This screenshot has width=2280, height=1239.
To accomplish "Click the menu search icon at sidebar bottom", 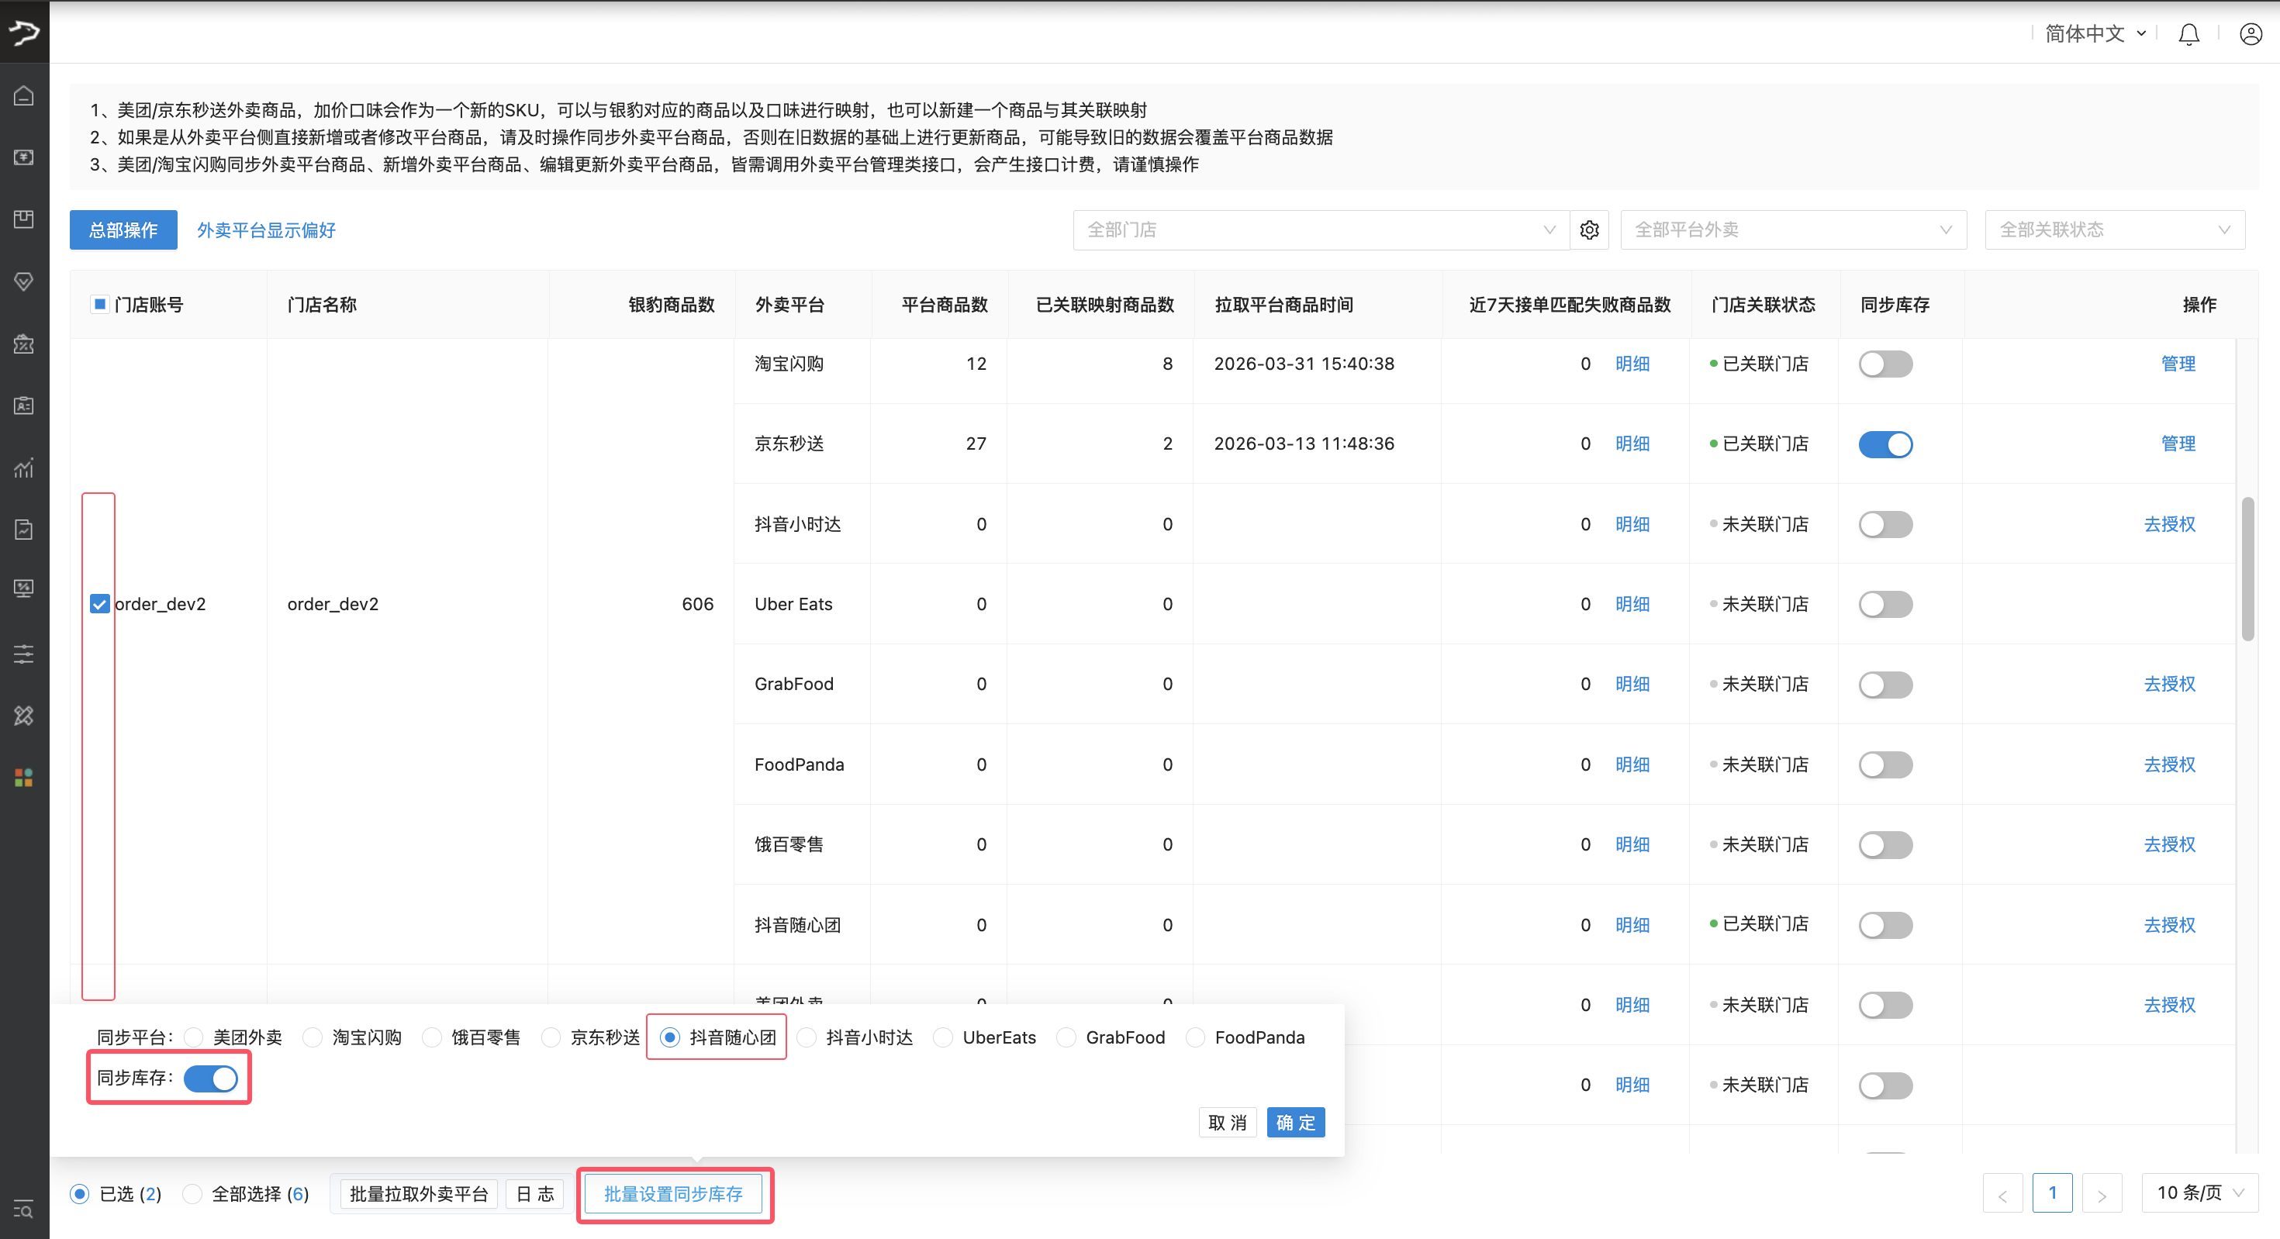I will (x=24, y=1209).
